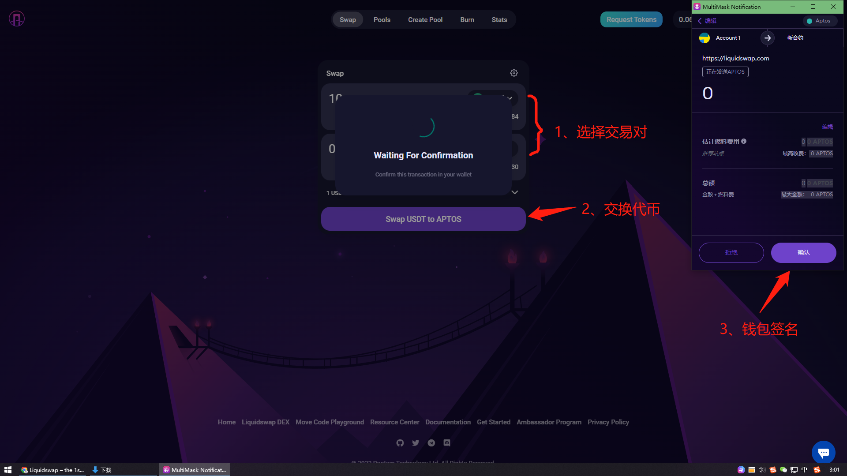Confirm transaction with 确认 button
Image resolution: width=847 pixels, height=476 pixels.
[x=804, y=253]
